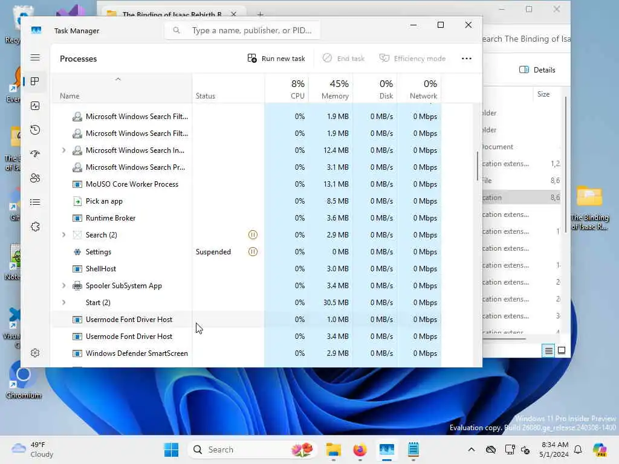This screenshot has width=619, height=464.
Task: Open the three-dot more options menu
Action: click(x=467, y=59)
